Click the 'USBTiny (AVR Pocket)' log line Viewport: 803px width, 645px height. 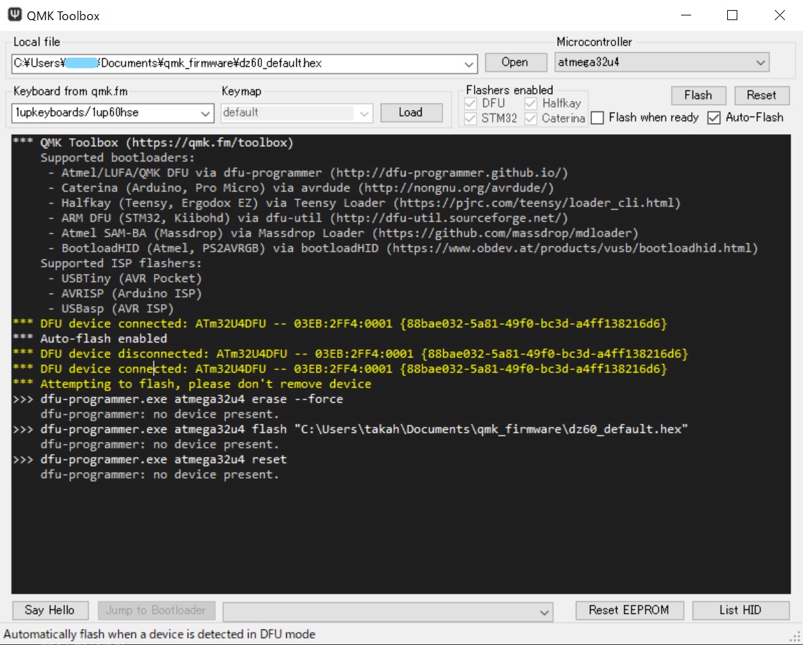tap(125, 279)
